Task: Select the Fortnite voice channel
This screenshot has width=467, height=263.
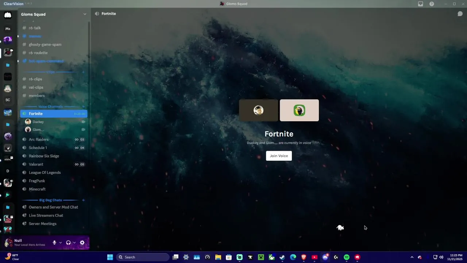Action: tap(54, 114)
